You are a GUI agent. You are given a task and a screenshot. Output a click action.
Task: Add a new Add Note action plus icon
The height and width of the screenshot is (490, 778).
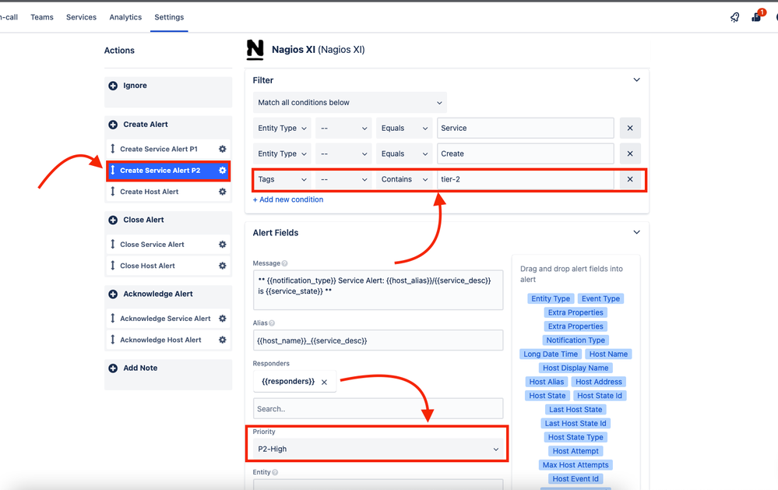coord(113,368)
